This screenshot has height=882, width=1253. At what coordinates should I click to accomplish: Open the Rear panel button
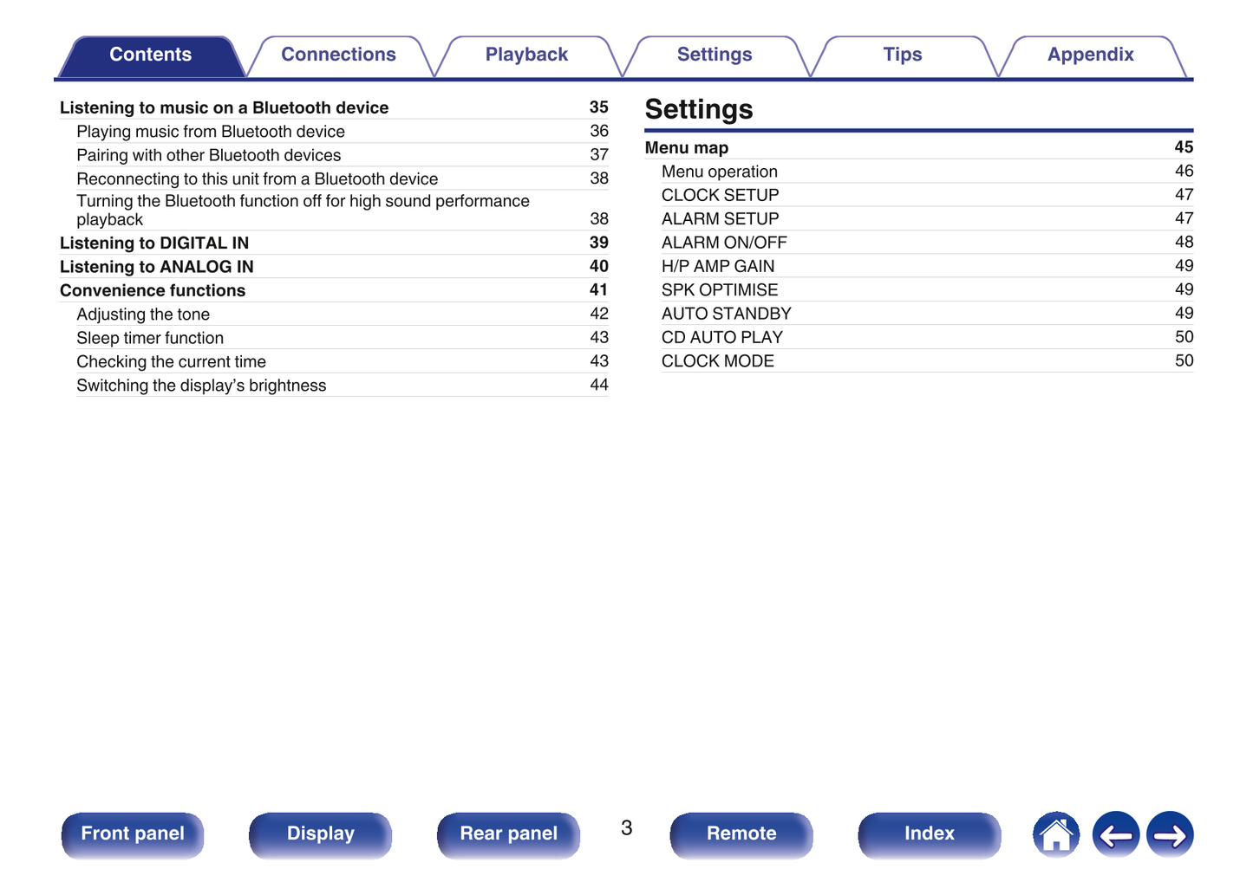[508, 833]
